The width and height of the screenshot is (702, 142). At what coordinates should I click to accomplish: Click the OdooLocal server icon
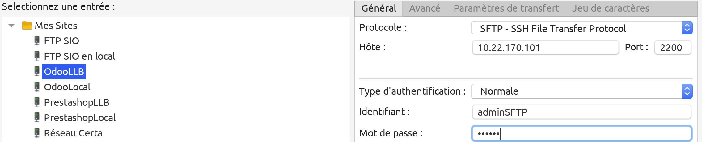click(x=37, y=87)
